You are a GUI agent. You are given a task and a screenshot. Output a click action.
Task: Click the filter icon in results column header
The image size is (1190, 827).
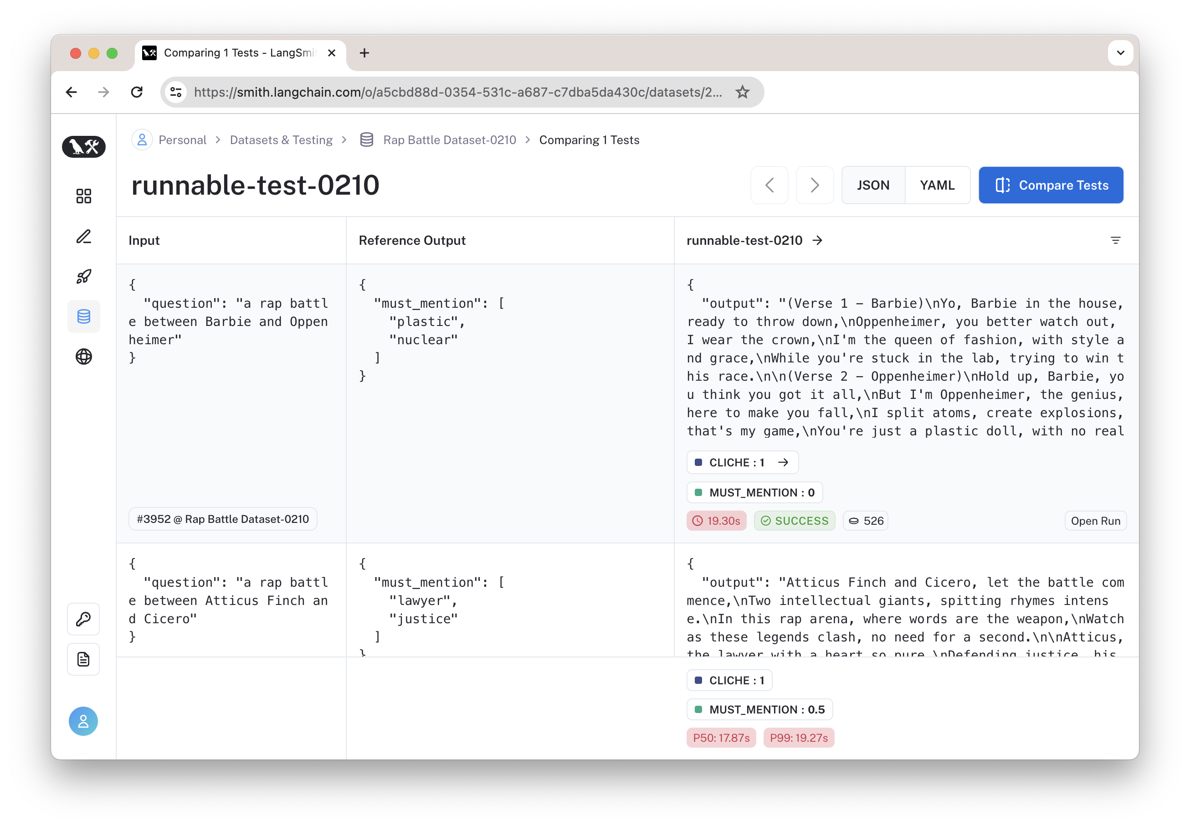point(1115,240)
